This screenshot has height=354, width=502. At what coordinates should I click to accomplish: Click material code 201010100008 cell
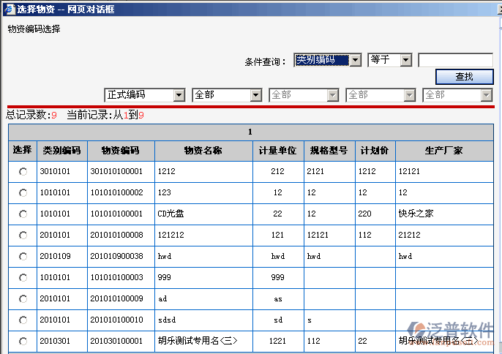point(117,236)
